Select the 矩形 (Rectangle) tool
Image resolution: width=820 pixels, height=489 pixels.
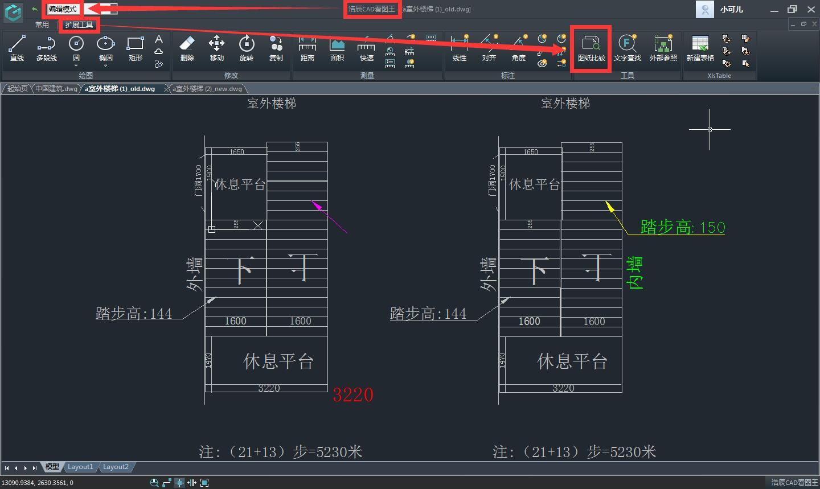(x=136, y=48)
